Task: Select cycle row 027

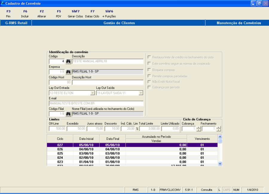Action: click(132, 145)
